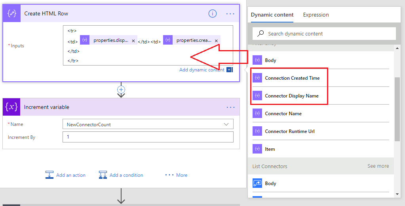Remove the properties.crea token from Inputs
The width and height of the screenshot is (405, 206).
coord(216,41)
